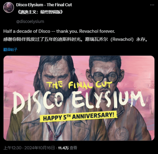This screenshot has height=154, width=158.
Task: Click the HAPPY 5TH ANNIVERSARY yellow banner
Action: point(78,117)
